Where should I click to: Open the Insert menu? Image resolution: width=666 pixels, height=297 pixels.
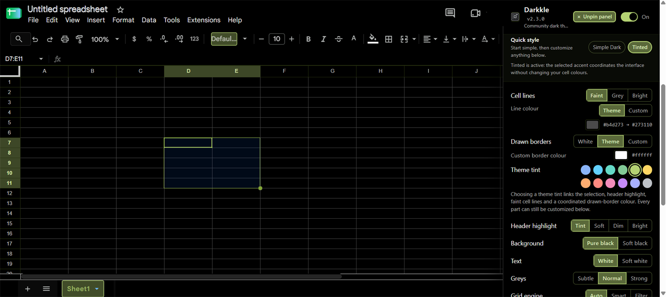[x=96, y=20]
